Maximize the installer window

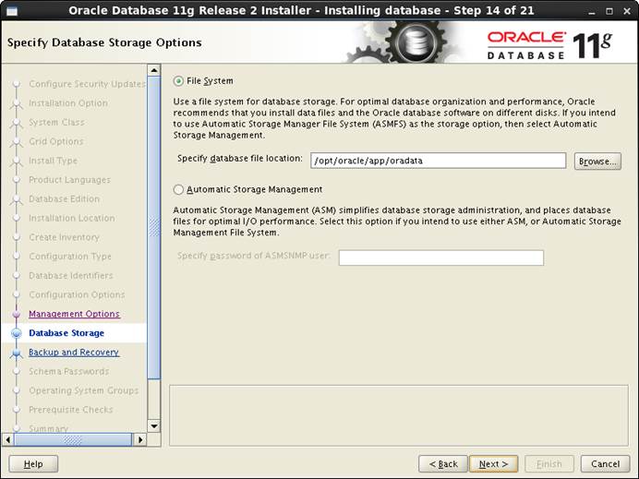pos(609,11)
